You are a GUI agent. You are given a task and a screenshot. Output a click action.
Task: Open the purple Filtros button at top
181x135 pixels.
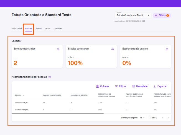(x=162, y=15)
